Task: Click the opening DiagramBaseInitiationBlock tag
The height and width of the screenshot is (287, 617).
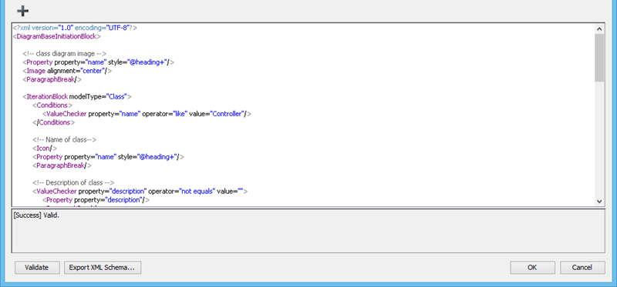Action: (x=57, y=36)
